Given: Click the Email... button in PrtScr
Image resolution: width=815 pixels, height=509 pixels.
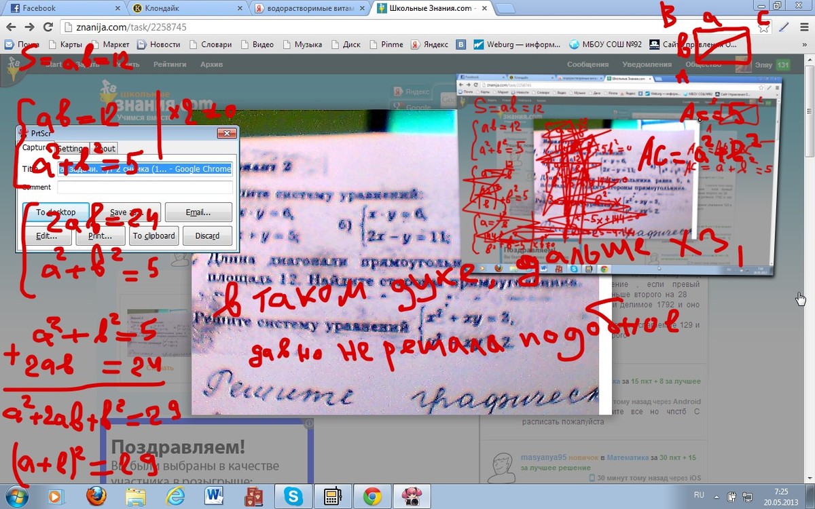Looking at the screenshot, I should coord(198,212).
